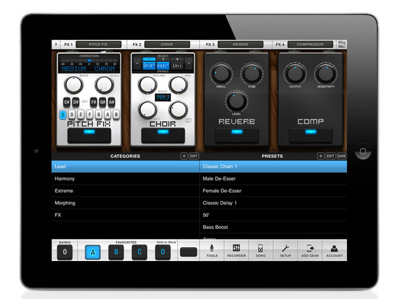The height and width of the screenshot is (299, 398).
Task: Toggle the C# key on Pitch Fix
Action: coord(67,102)
